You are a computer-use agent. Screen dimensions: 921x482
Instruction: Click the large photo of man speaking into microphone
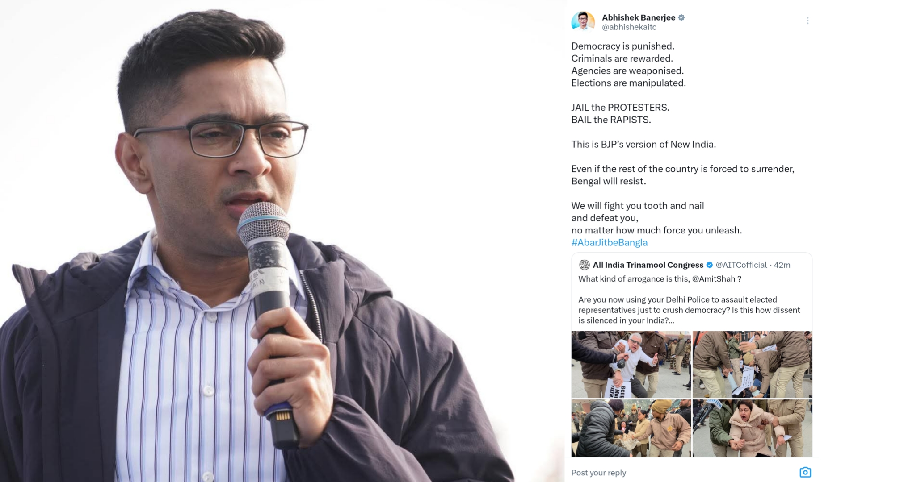pos(268,241)
